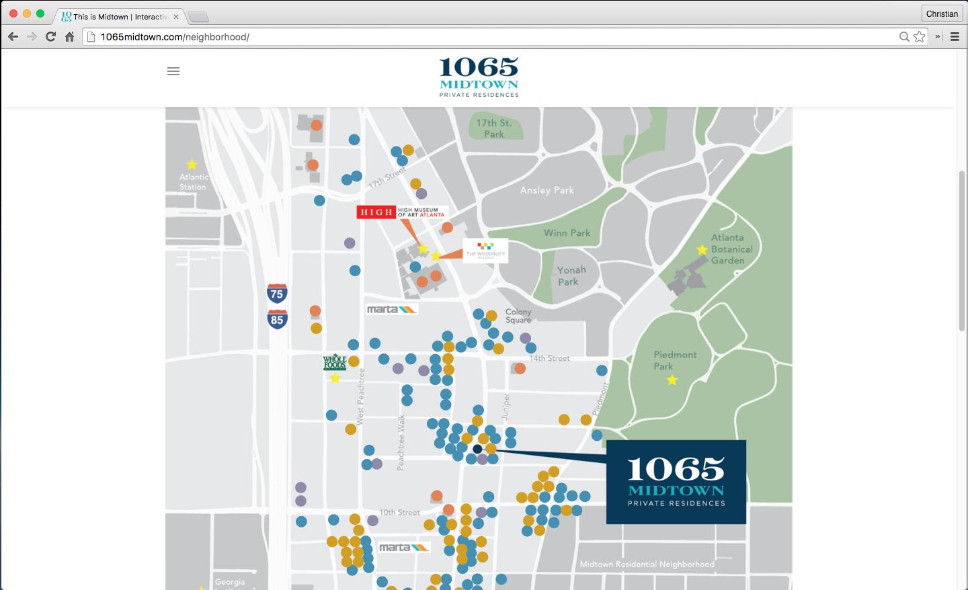968x590 pixels.
Task: Click the yellow star beside the Woodruff callout
Action: 436,256
